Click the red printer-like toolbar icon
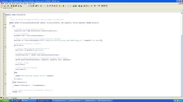Viewport: 183px width, 102px height. coord(54,6)
